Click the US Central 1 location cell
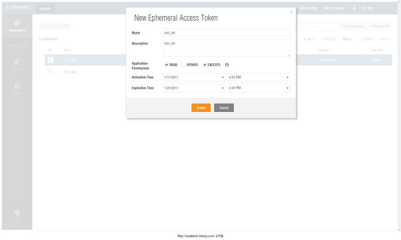 [x=328, y=60]
